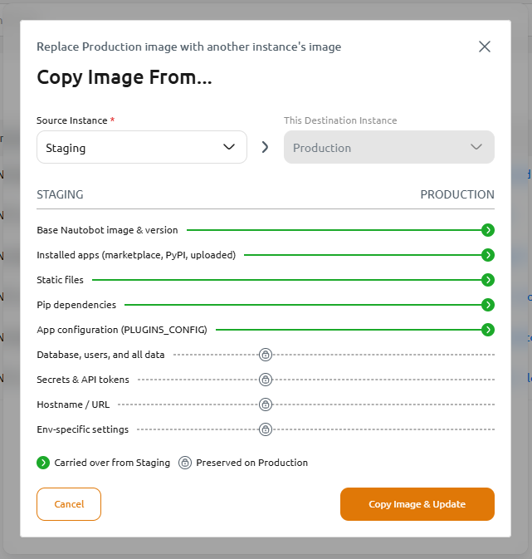532x559 pixels.
Task: Click 'Secrets & API tokens' label
Action: (x=83, y=380)
